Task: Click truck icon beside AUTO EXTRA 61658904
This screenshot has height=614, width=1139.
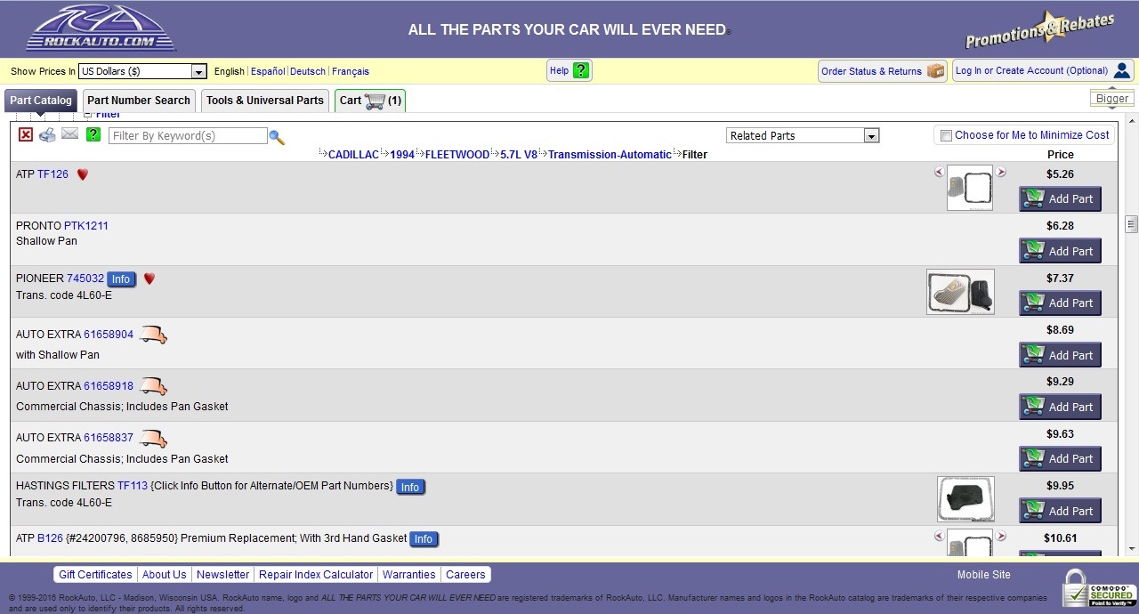Action: pos(153,335)
